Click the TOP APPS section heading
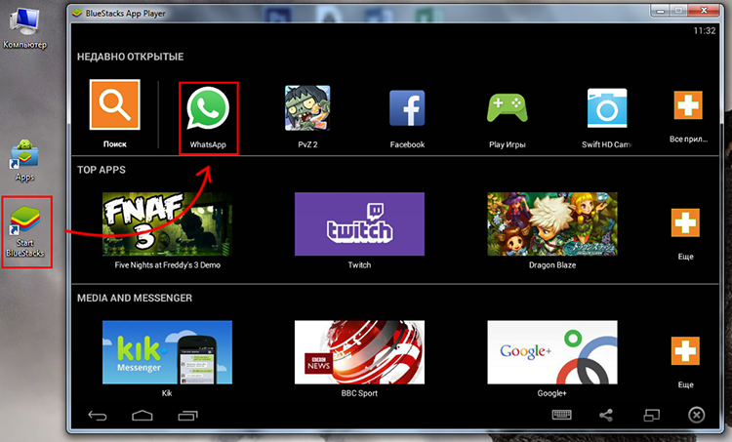The height and width of the screenshot is (442, 732). pos(102,170)
